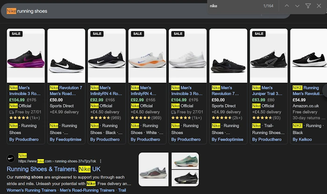Click delivery truck icon on purple Invincible card
This screenshot has height=194, width=327.
pyautogui.click(x=12, y=112)
